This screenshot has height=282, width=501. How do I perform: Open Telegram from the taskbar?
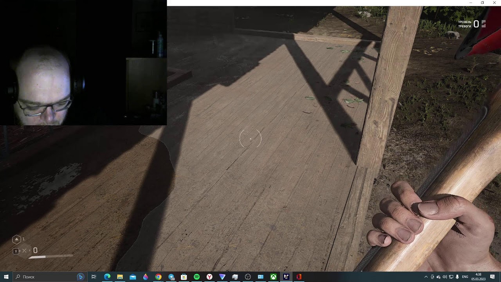[x=171, y=277]
